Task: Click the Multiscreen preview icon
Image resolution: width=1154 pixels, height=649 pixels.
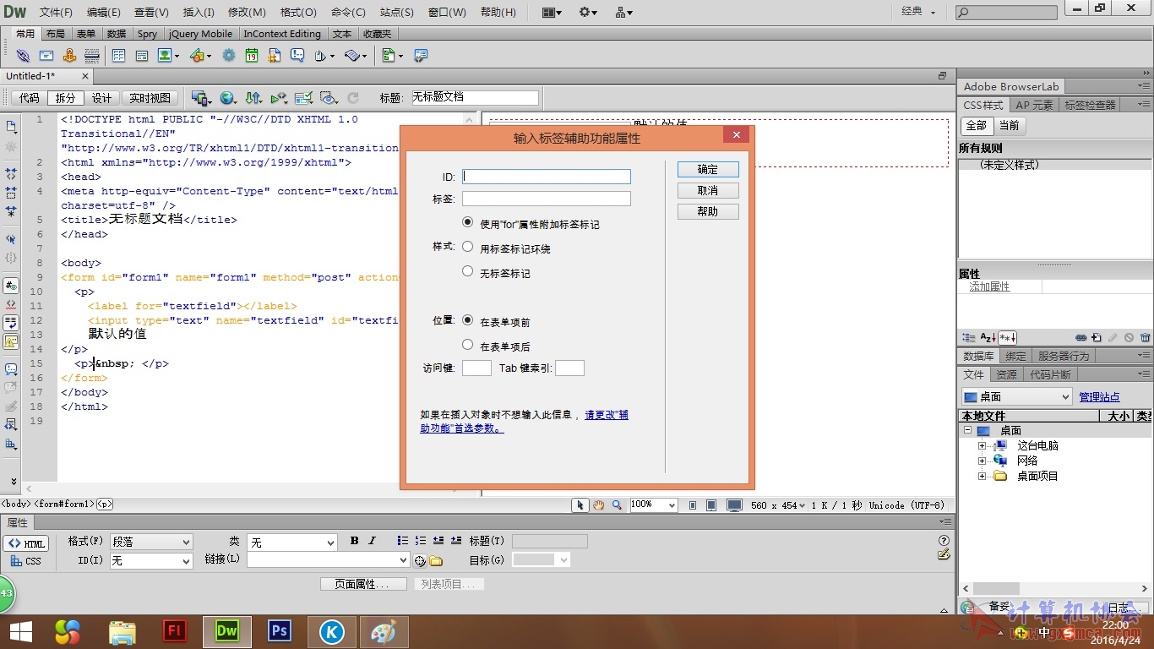Action: pos(199,98)
